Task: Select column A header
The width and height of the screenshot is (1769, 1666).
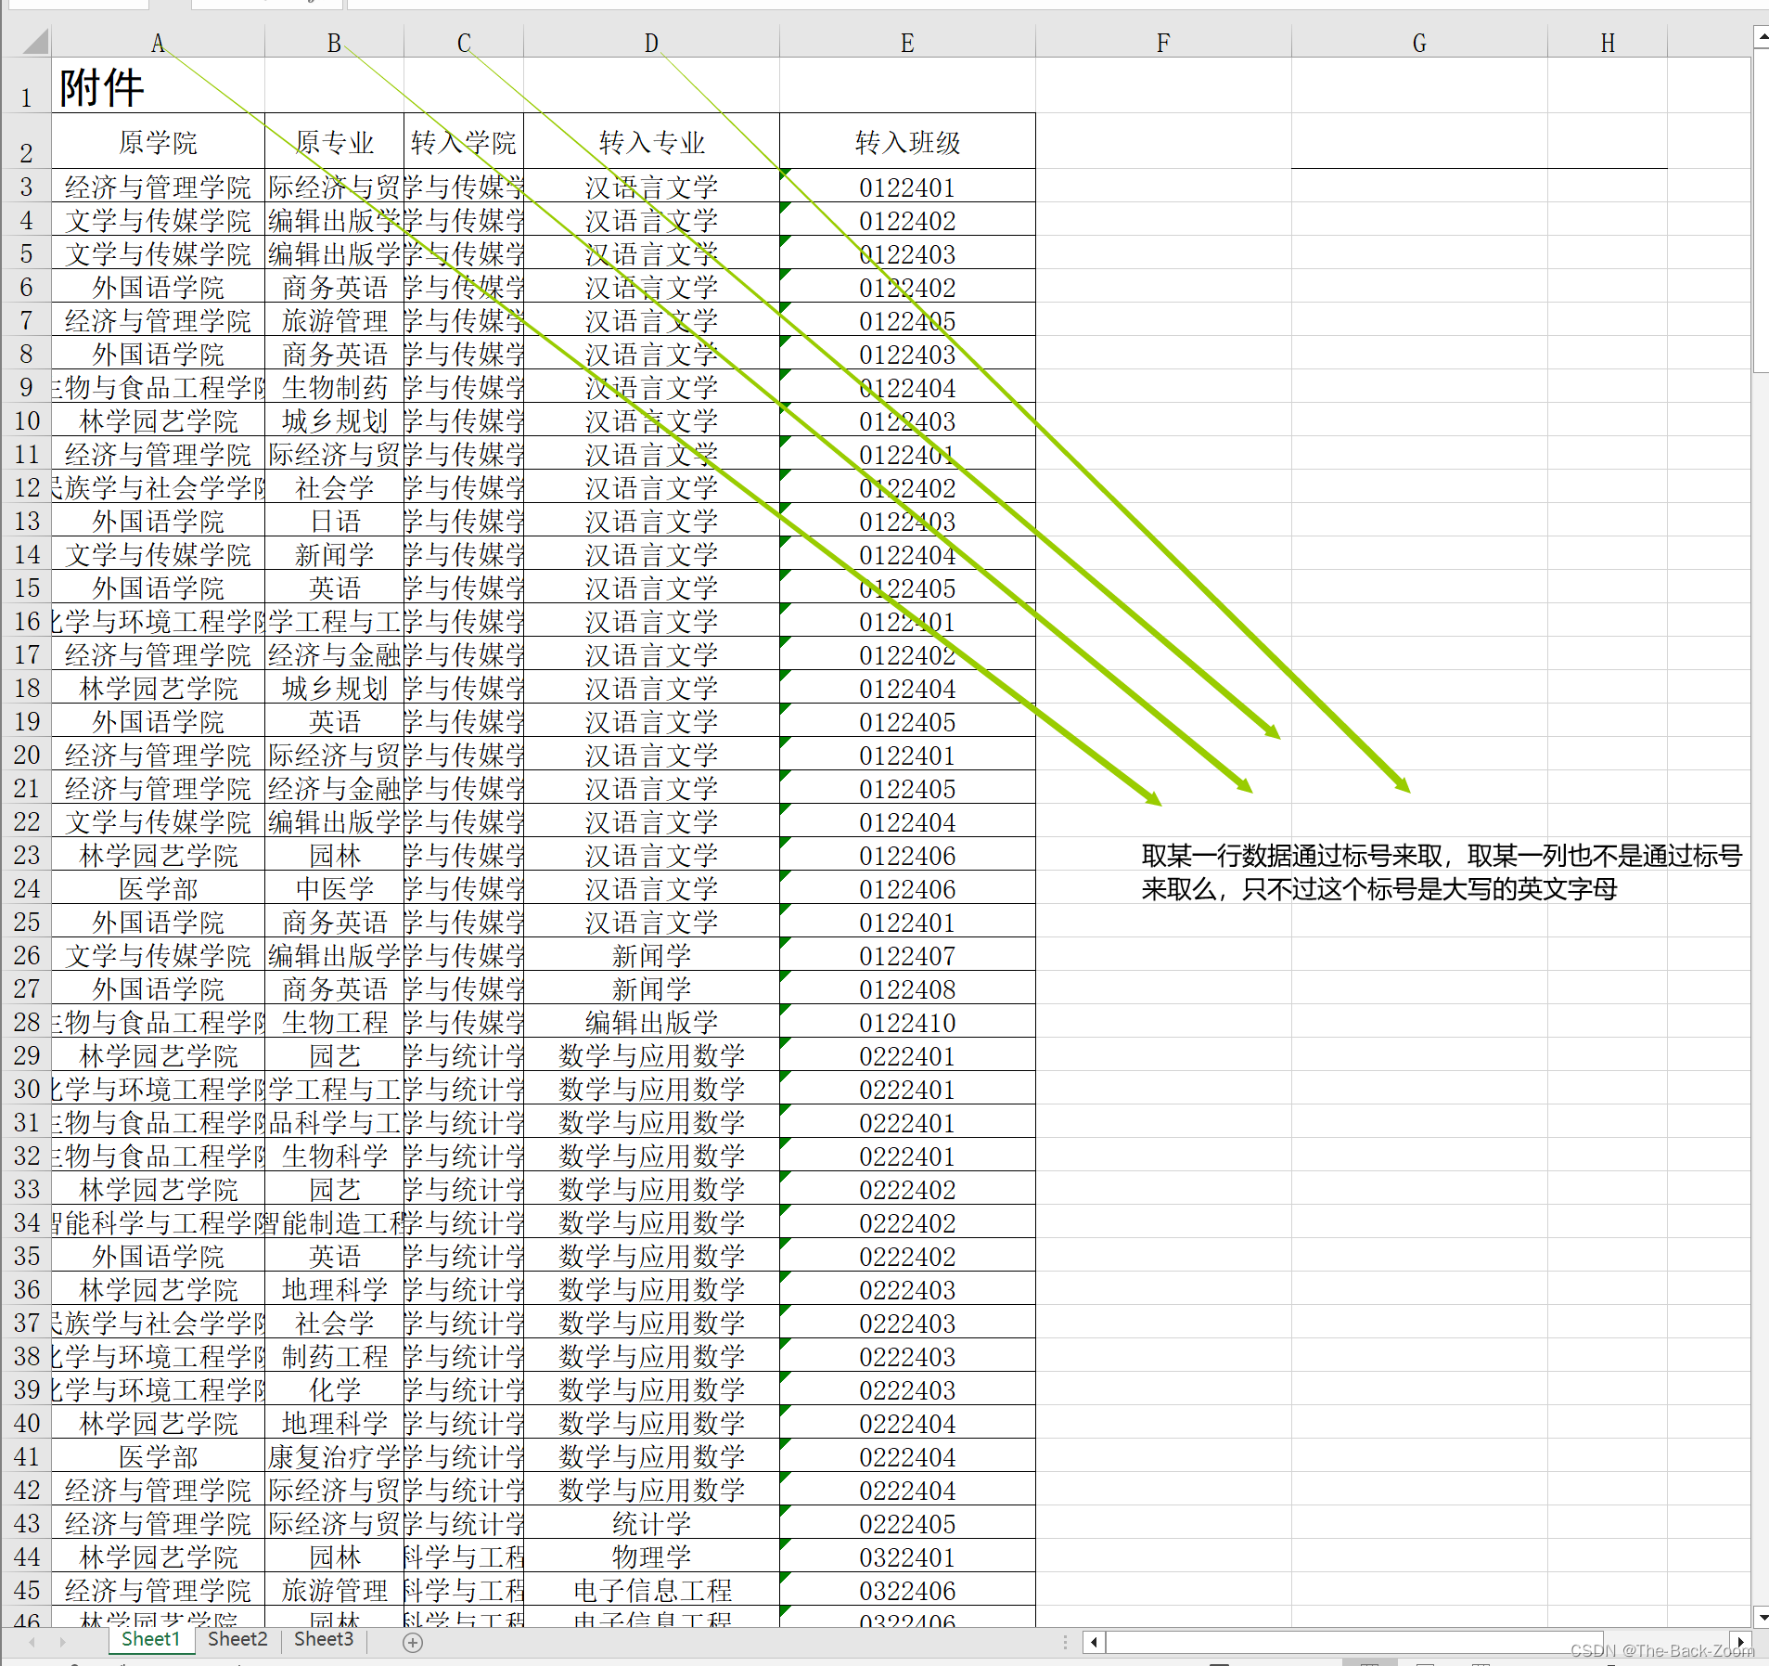Action: coord(158,43)
